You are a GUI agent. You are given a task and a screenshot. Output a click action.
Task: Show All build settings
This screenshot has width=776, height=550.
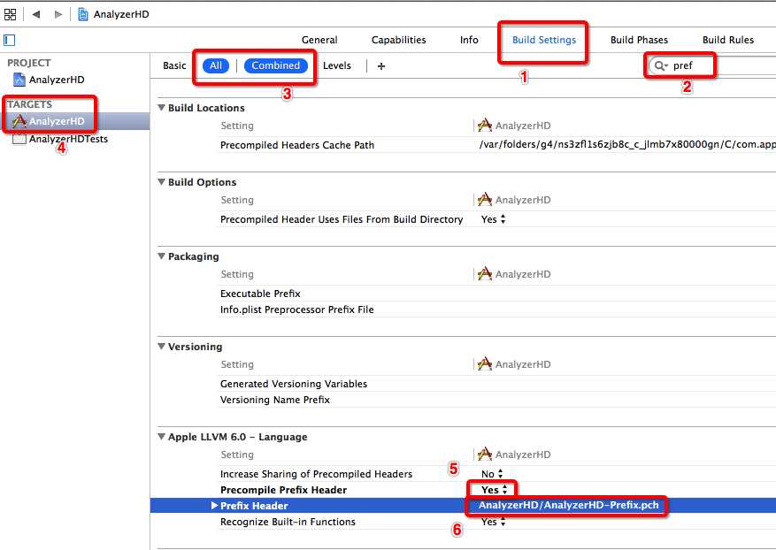click(216, 65)
